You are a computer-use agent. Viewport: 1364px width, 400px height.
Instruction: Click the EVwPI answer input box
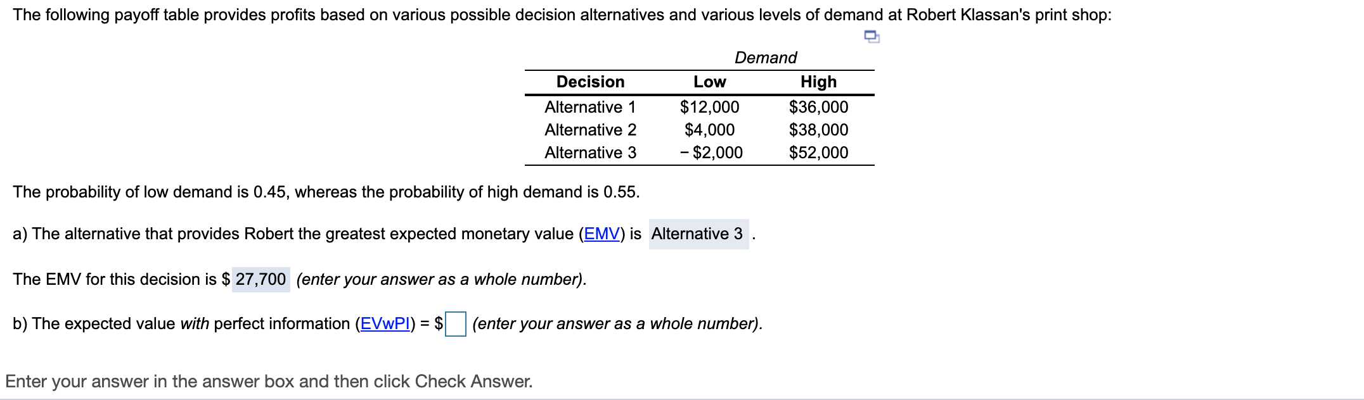point(455,323)
